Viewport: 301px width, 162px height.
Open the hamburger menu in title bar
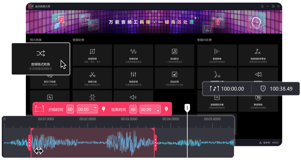[262, 6]
